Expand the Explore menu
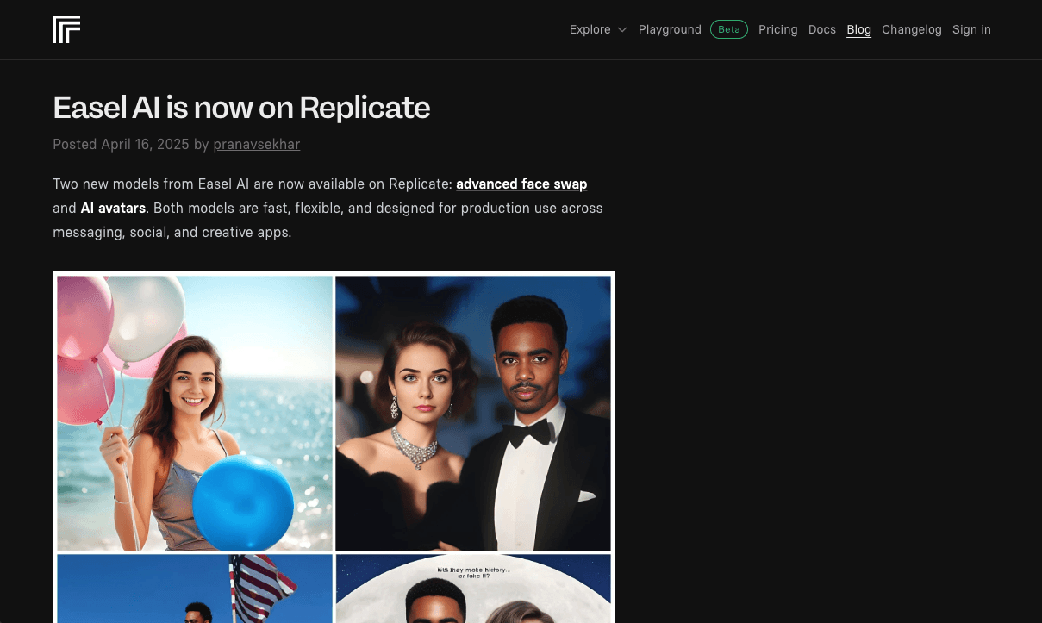 pos(598,29)
